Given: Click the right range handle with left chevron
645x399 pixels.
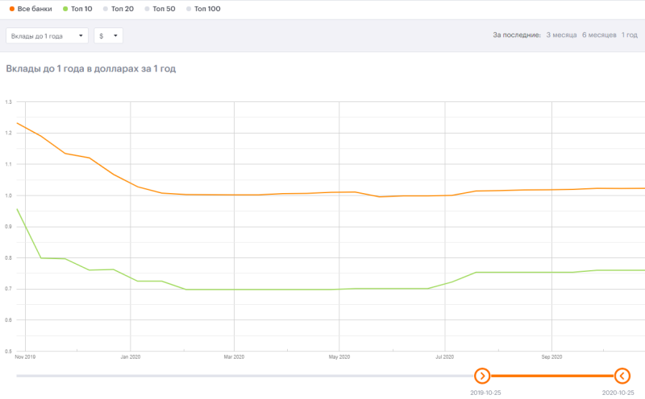Looking at the screenshot, I should click(622, 376).
